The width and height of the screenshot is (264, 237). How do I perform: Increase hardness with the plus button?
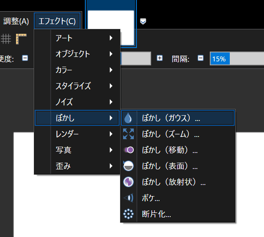coord(160,58)
